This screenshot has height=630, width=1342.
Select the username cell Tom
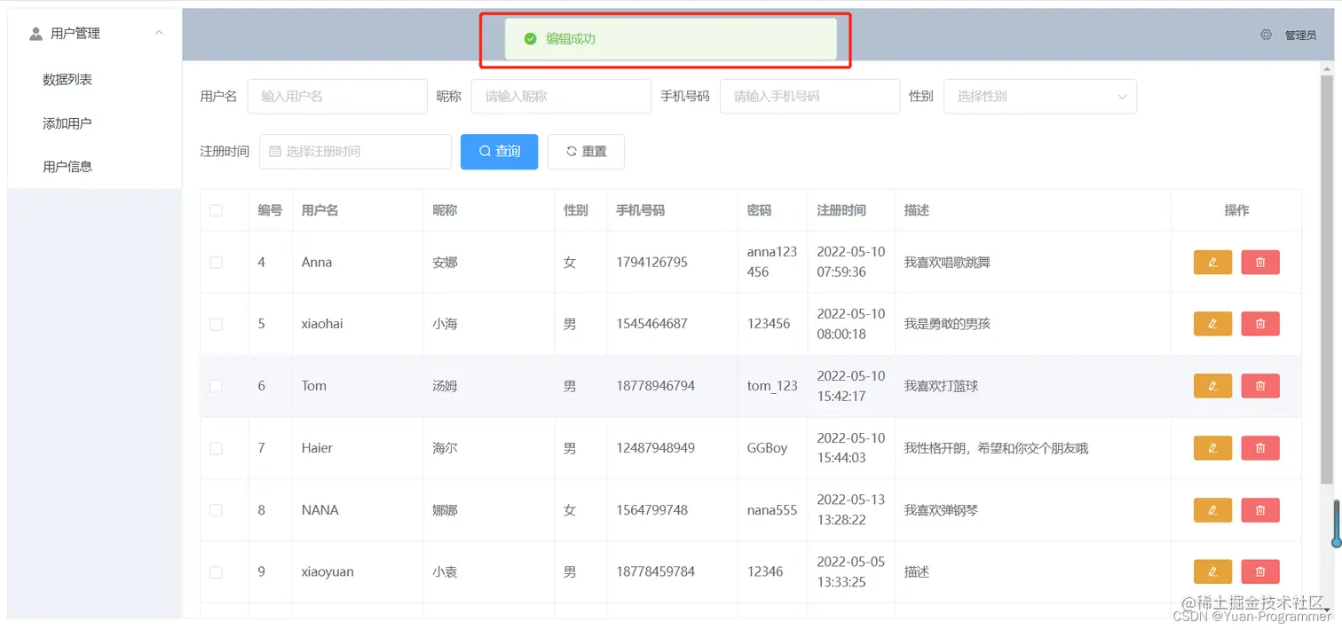tap(314, 386)
